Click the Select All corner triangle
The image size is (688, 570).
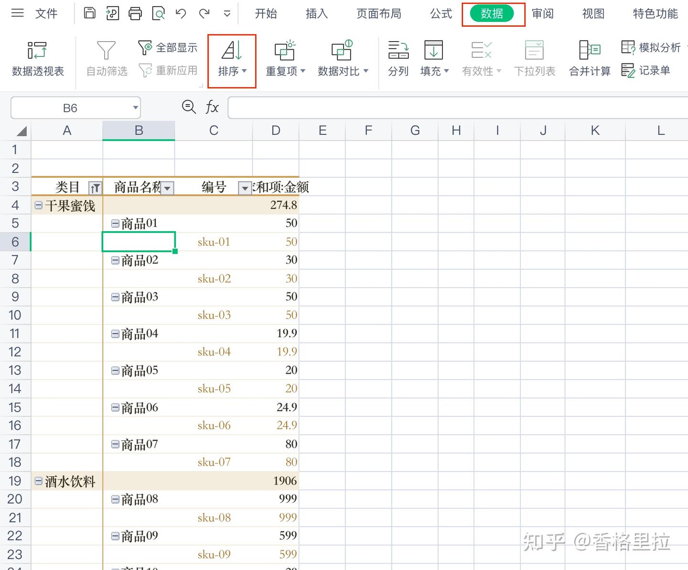click(21, 131)
